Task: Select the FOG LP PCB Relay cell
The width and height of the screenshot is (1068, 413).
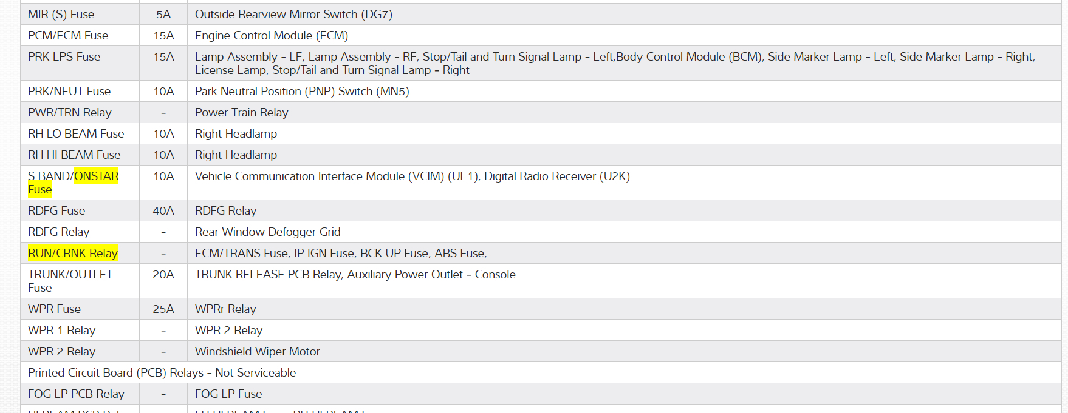Action: 76,394
